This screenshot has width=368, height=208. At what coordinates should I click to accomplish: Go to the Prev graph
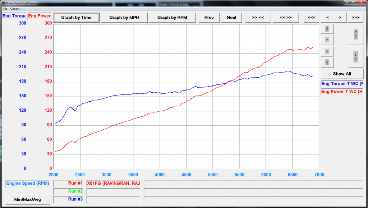coord(209,17)
